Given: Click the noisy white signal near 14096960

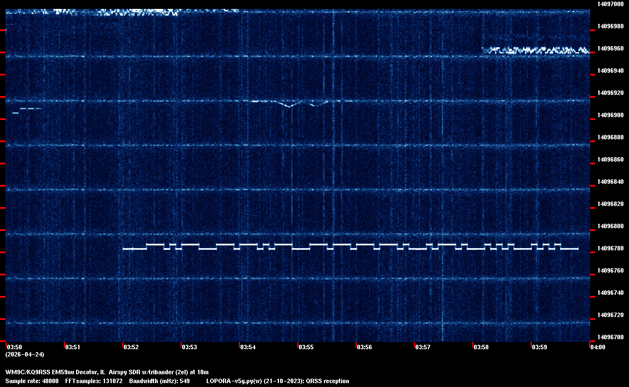Looking at the screenshot, I should 535,50.
